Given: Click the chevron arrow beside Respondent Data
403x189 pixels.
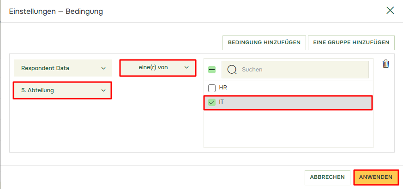Looking at the screenshot, I should [103, 68].
